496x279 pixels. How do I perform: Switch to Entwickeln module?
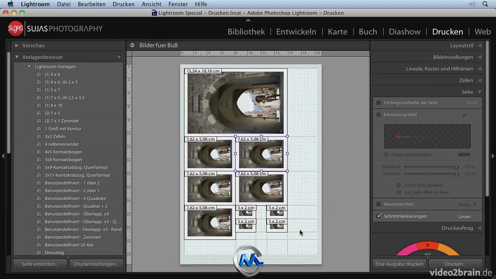click(x=296, y=31)
